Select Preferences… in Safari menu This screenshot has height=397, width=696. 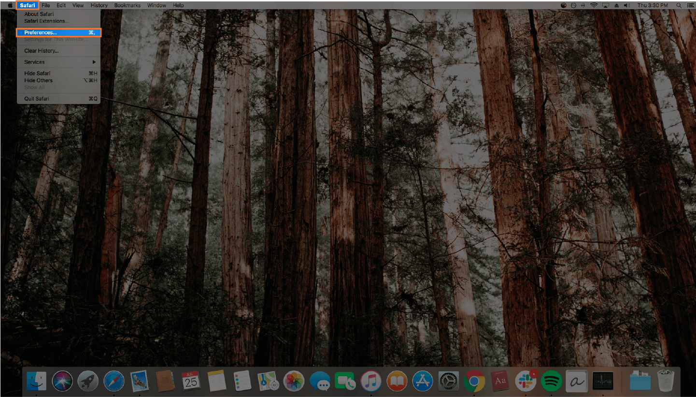click(58, 32)
